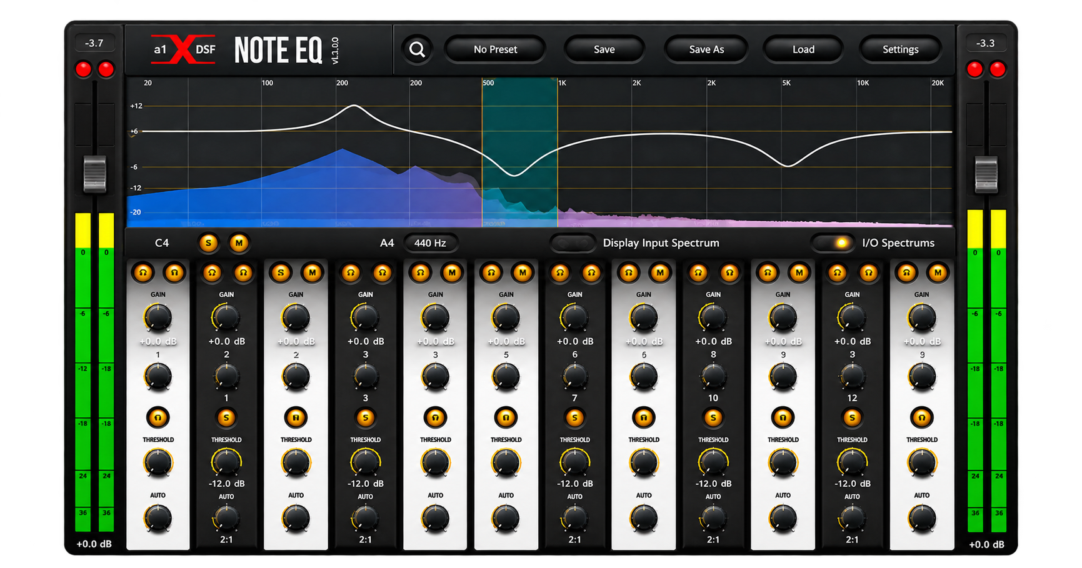This screenshot has height=568, width=1082.
Task: Click the Threshold knob on second strip
Action: click(x=226, y=462)
